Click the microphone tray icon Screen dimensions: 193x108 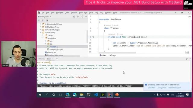[158, 95]
